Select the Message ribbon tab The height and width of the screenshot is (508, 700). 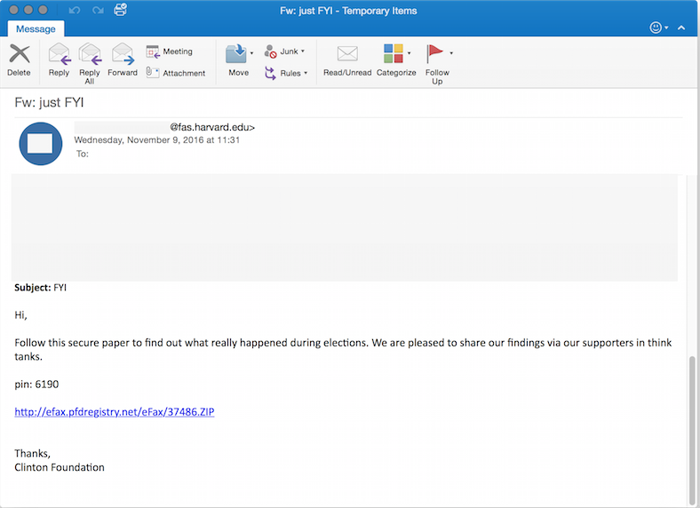coord(36,29)
